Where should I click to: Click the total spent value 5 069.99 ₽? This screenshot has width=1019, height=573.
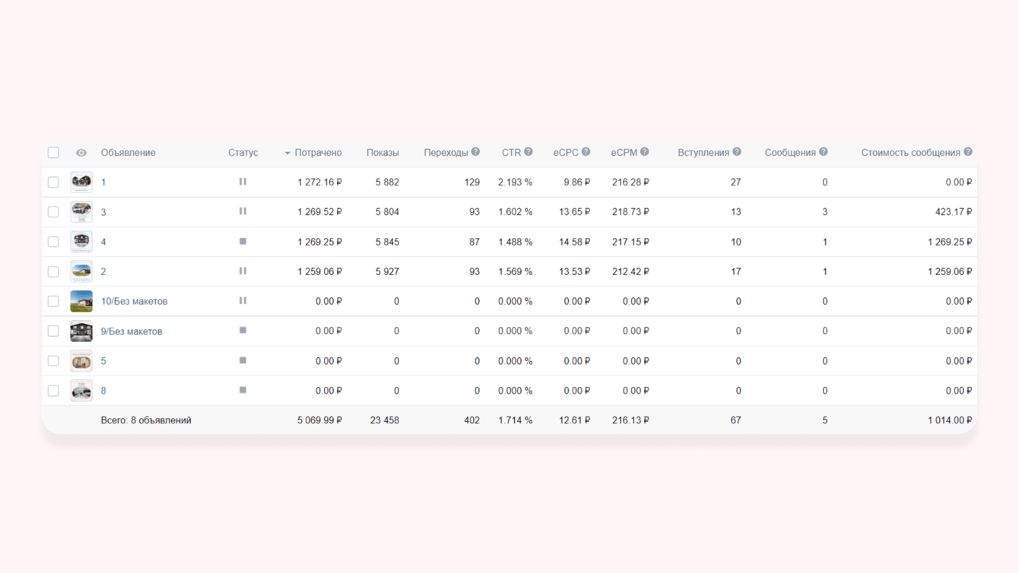(319, 420)
